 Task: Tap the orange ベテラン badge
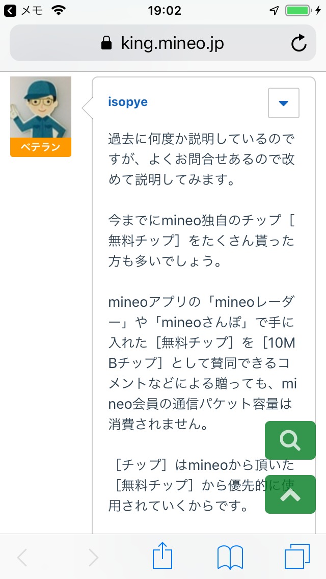tap(41, 148)
